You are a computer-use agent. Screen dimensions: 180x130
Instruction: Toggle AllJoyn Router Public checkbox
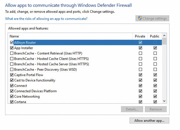[155, 42]
